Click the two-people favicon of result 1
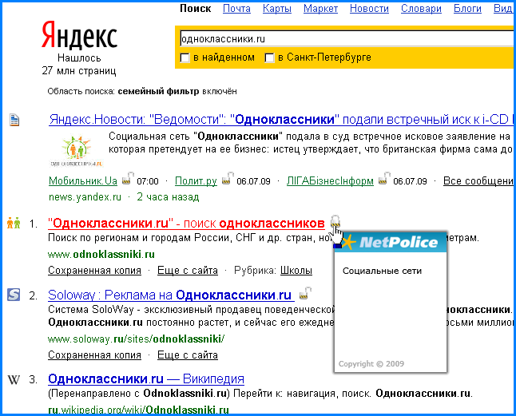The image size is (516, 416). pyautogui.click(x=14, y=223)
